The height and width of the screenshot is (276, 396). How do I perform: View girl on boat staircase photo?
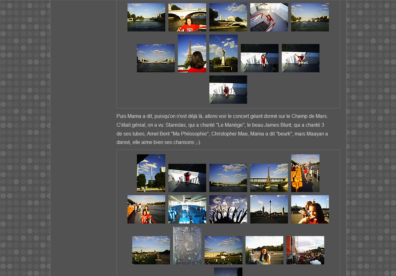point(269,17)
